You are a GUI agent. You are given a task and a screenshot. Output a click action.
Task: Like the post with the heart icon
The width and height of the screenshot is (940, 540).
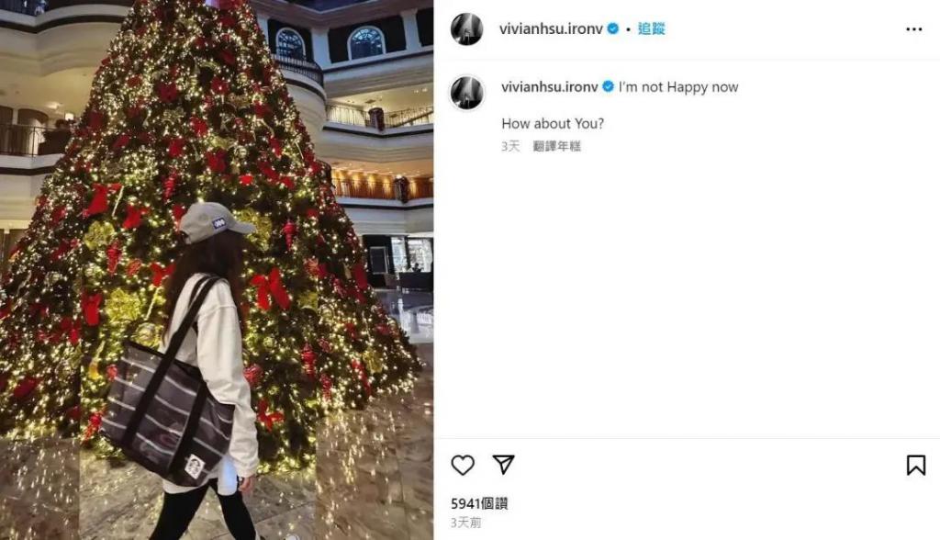[463, 465]
